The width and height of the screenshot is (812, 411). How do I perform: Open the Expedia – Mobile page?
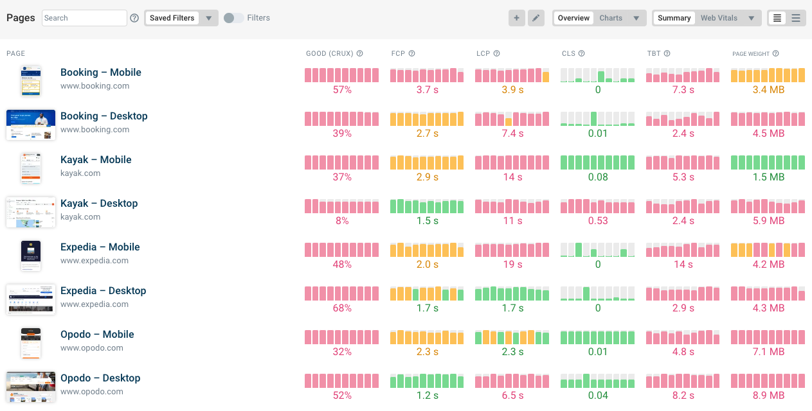(100, 247)
